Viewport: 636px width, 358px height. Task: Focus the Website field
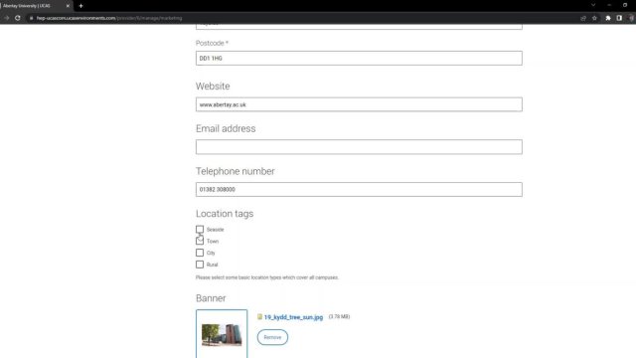359,104
